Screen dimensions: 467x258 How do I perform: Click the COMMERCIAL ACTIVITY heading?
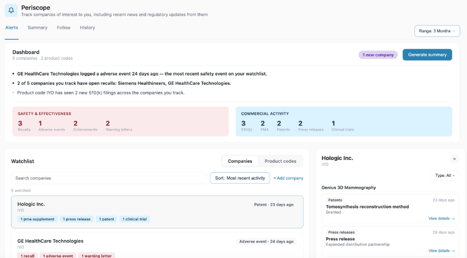pos(265,114)
